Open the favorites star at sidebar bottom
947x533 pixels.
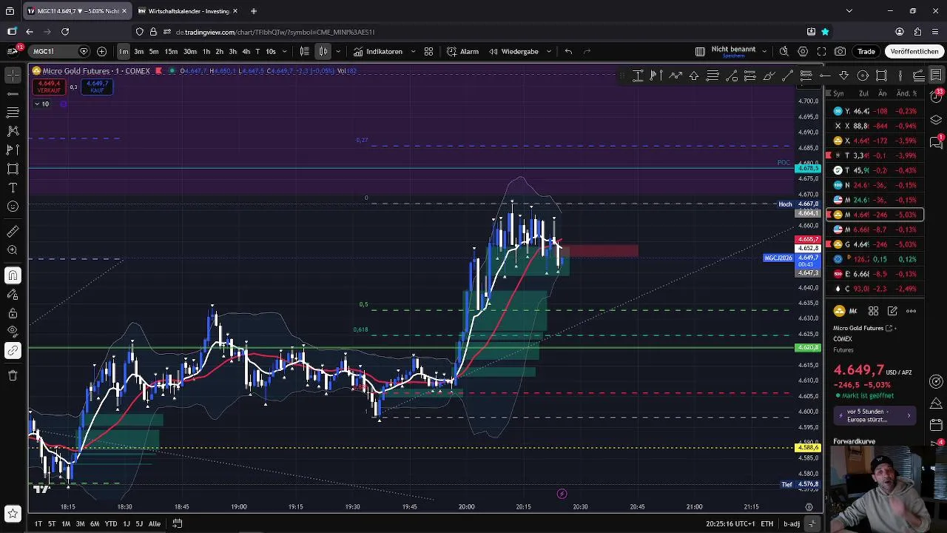pyautogui.click(x=13, y=513)
